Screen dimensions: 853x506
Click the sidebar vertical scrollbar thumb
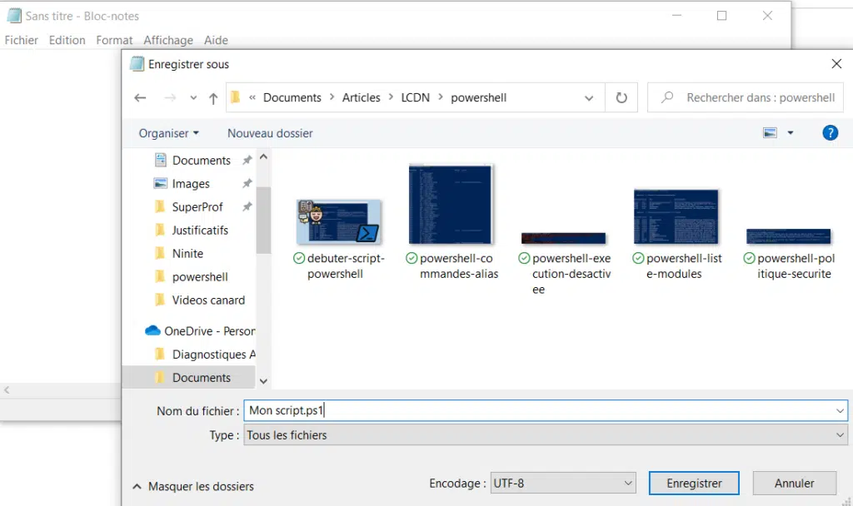263,220
